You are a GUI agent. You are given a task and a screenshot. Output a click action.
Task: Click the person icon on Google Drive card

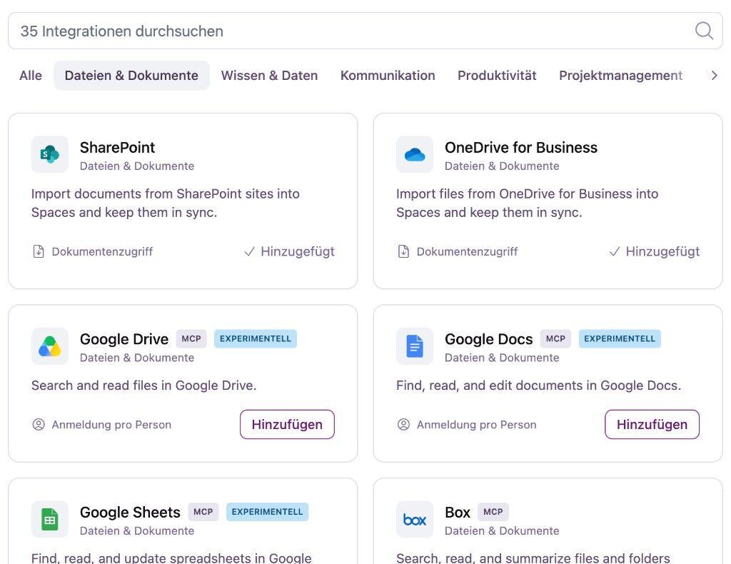(39, 425)
